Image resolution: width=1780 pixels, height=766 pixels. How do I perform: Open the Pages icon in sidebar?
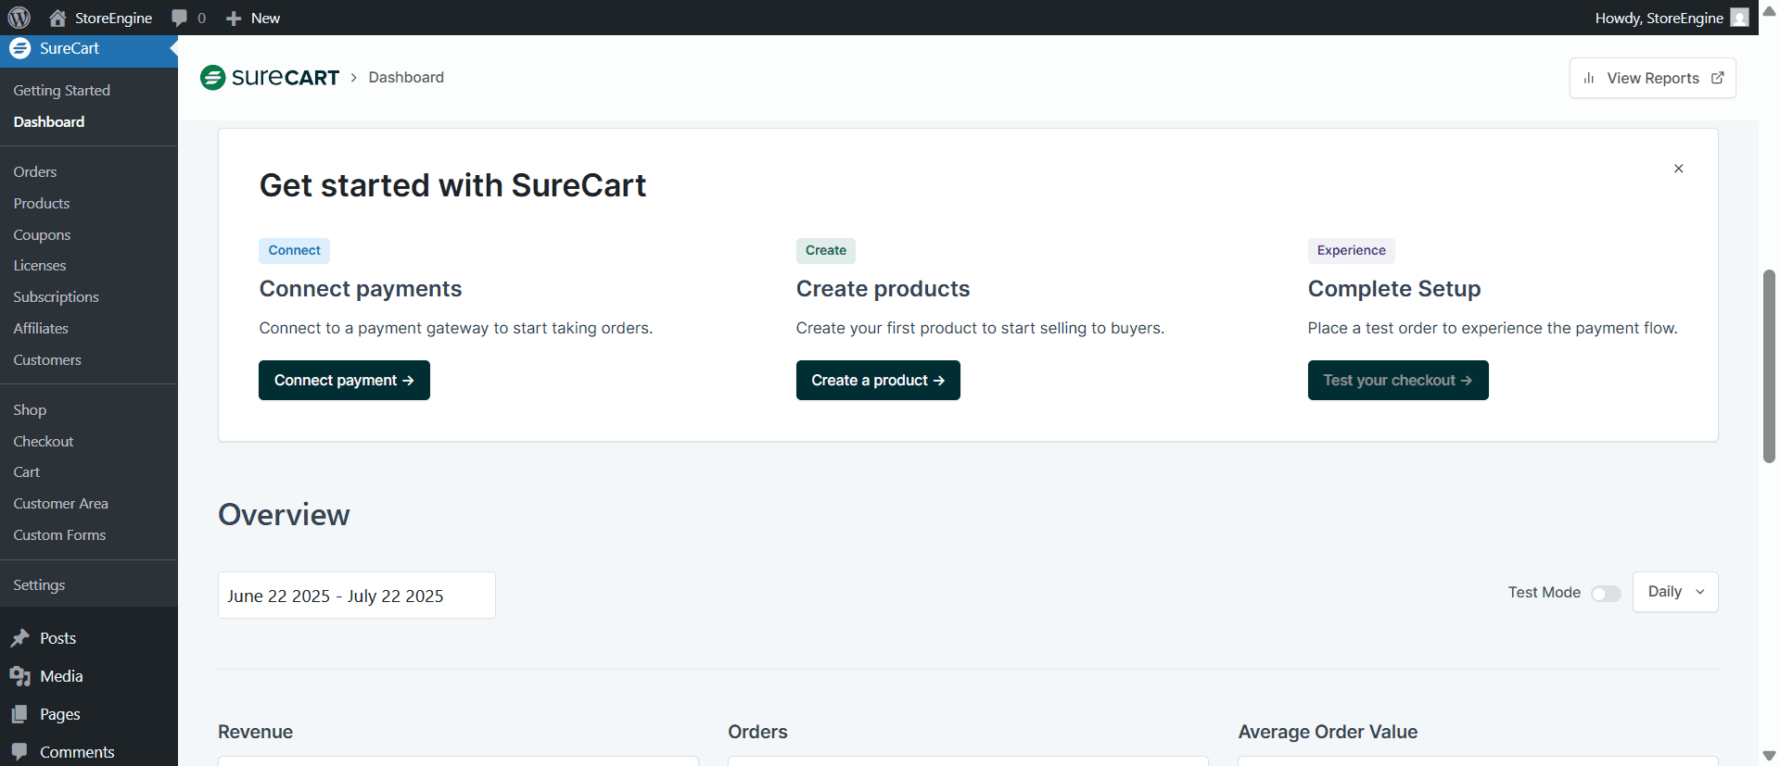19,714
